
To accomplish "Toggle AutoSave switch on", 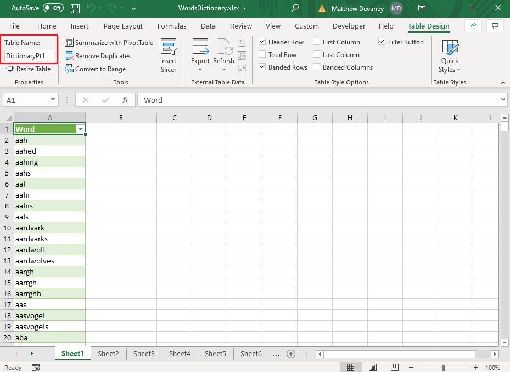I will tap(53, 8).
